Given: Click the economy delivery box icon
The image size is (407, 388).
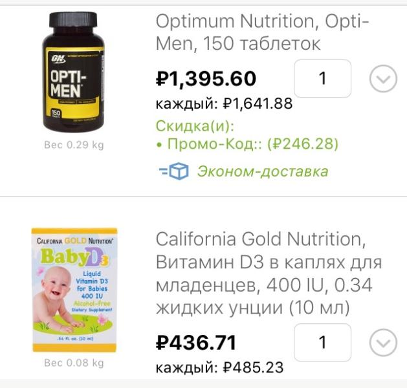Looking at the screenshot, I should (174, 171).
